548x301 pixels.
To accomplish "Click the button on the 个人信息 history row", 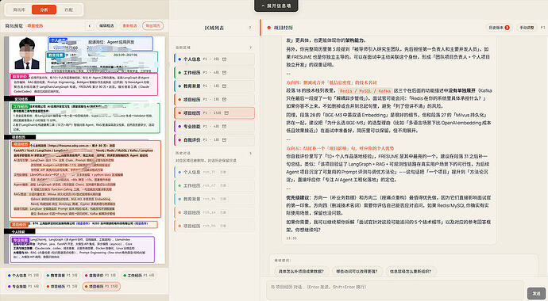I will 223,172.
